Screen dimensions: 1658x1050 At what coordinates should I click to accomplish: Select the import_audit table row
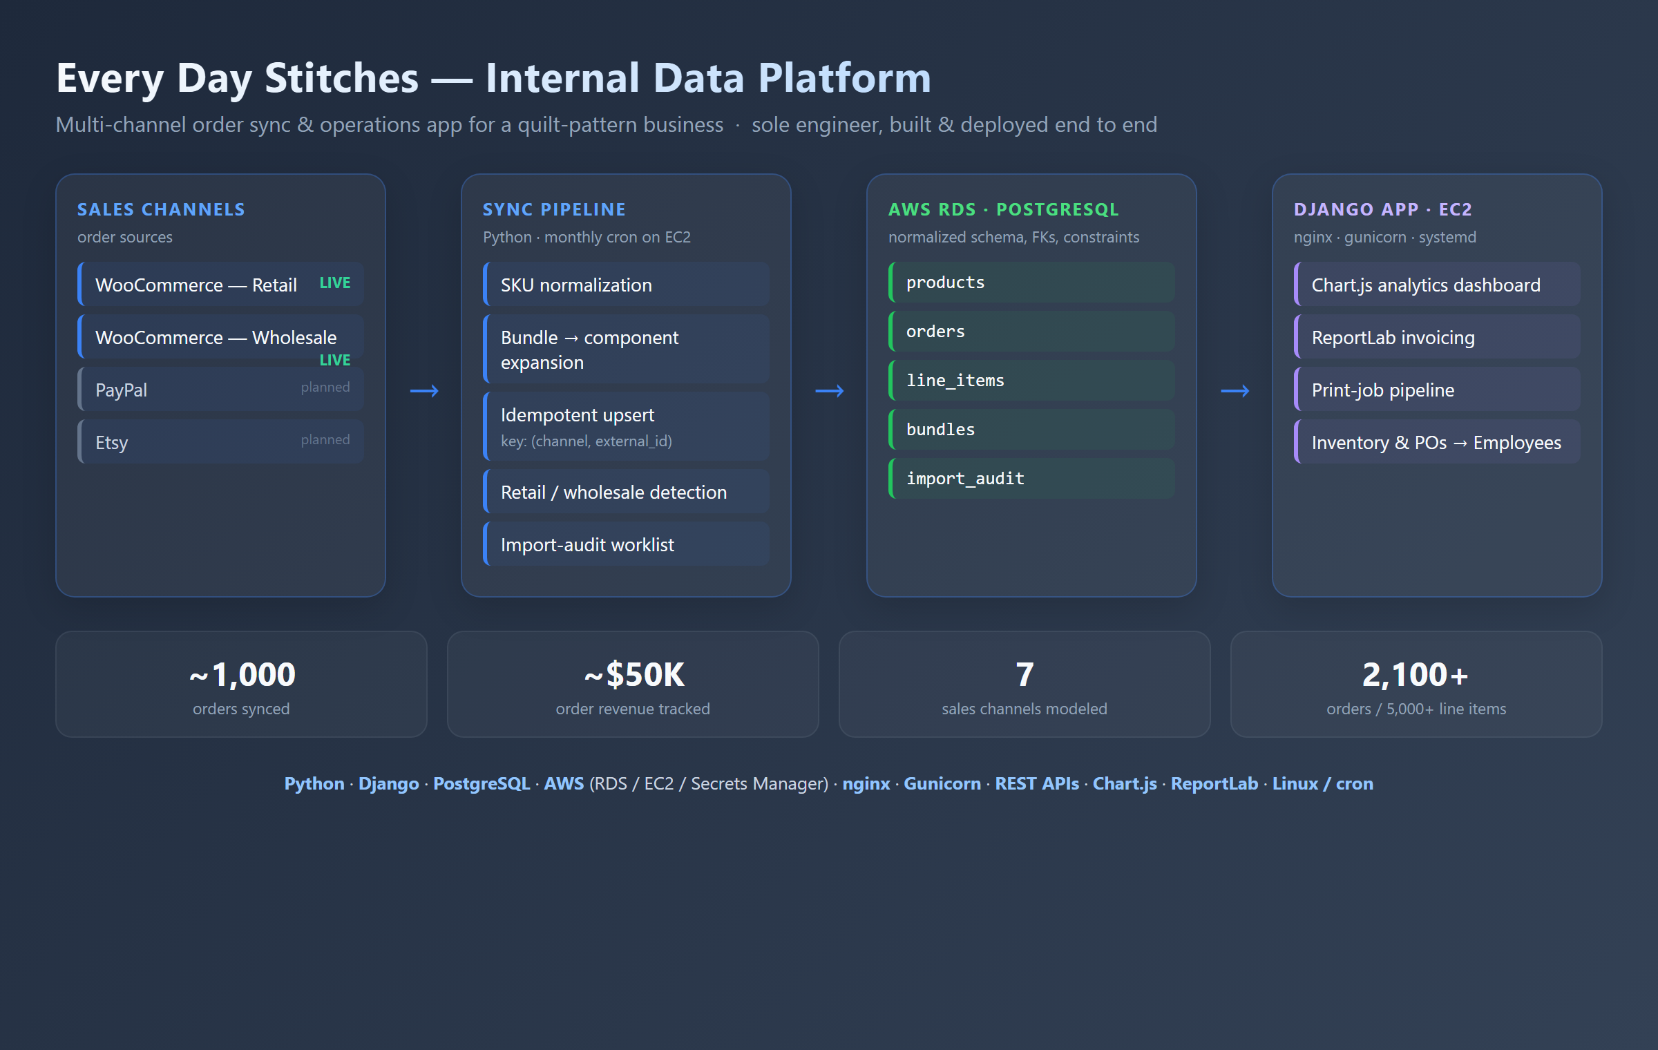pyautogui.click(x=1031, y=478)
